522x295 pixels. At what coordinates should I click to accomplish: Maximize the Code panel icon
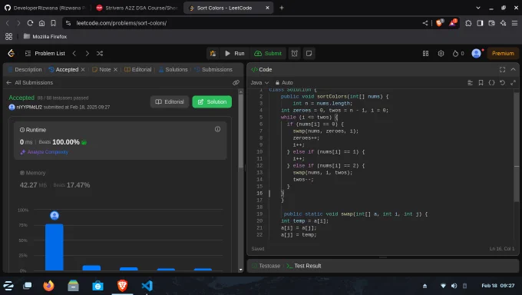coord(502,69)
